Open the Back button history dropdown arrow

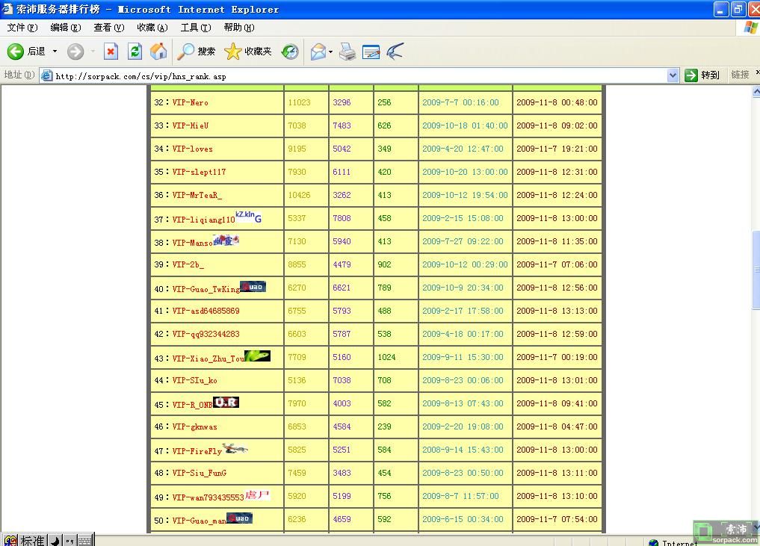(55, 52)
